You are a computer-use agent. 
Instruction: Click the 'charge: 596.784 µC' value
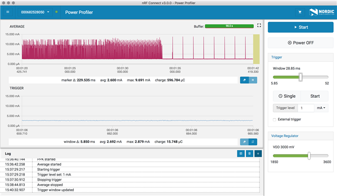(x=170, y=80)
